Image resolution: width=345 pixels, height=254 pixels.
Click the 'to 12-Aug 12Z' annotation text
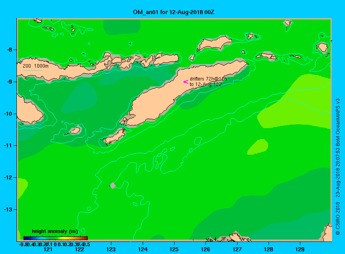tap(205, 84)
